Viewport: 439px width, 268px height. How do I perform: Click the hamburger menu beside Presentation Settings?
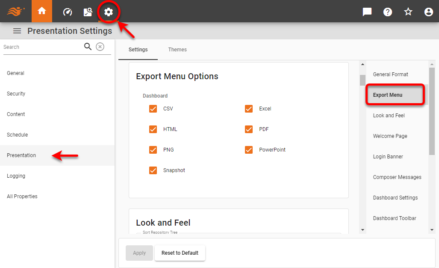click(17, 30)
